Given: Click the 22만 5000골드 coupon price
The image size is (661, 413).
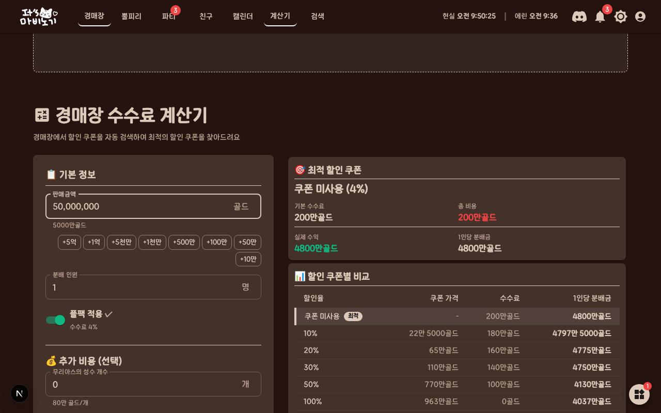Looking at the screenshot, I should pos(434,333).
